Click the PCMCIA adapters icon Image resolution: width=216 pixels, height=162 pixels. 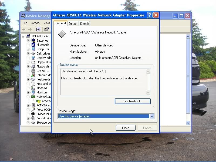[33, 105]
